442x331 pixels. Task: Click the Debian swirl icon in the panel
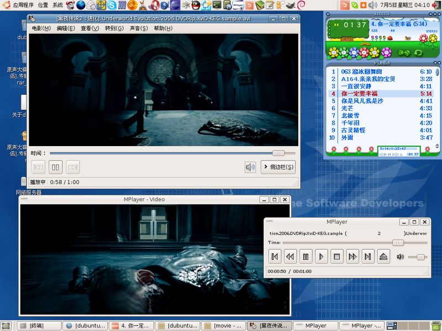[x=301, y=5]
